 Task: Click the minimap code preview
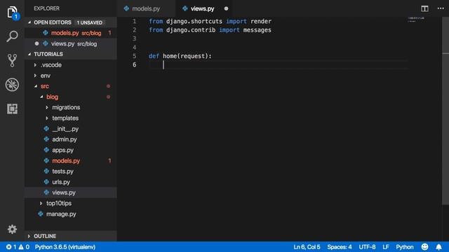[x=416, y=19]
